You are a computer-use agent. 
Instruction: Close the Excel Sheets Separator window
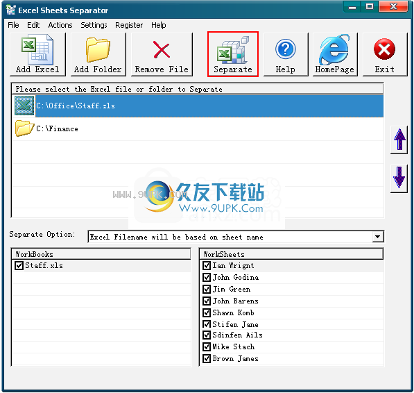(x=393, y=6)
